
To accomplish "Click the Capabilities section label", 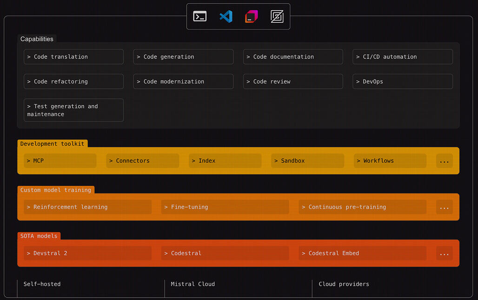I will tap(37, 39).
